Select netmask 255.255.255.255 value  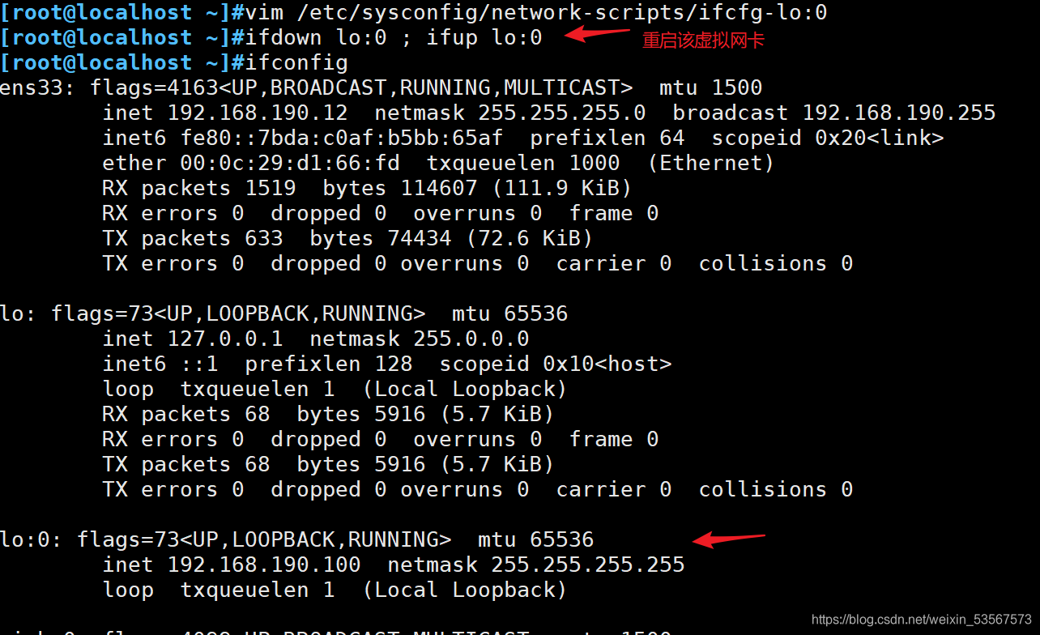[x=535, y=565]
